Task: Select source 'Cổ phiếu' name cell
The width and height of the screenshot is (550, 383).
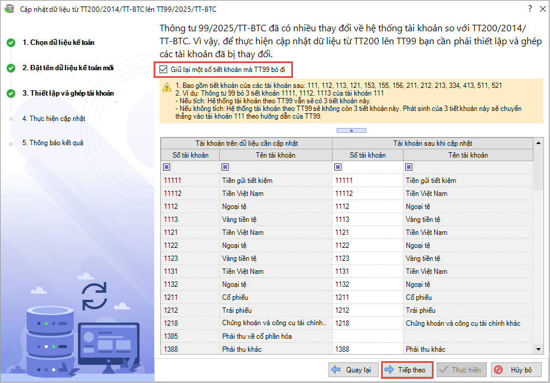Action: pos(276,297)
